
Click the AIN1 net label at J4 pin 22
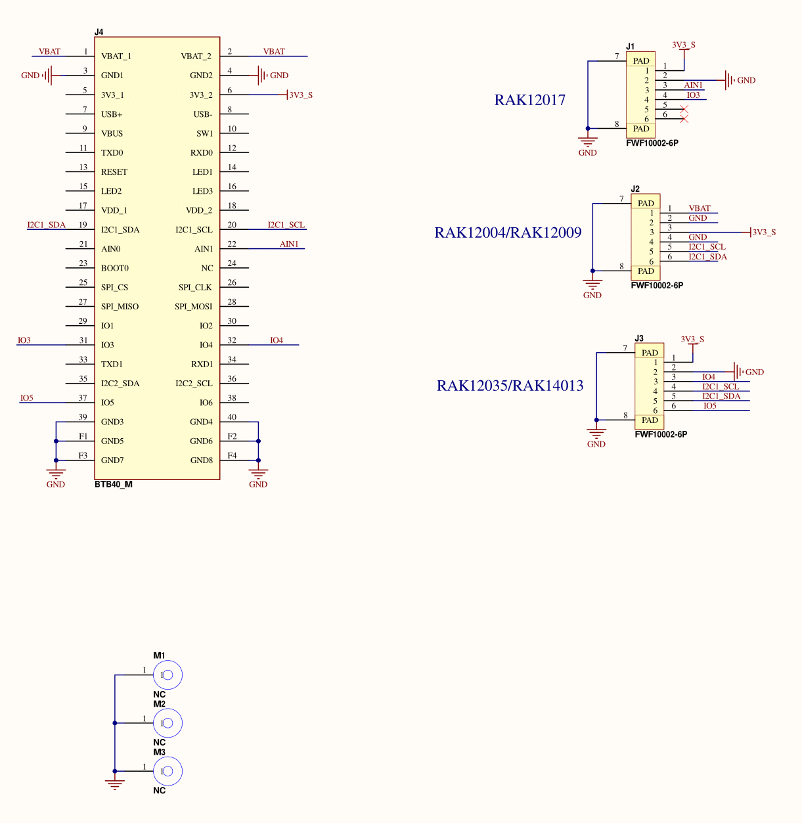click(289, 244)
